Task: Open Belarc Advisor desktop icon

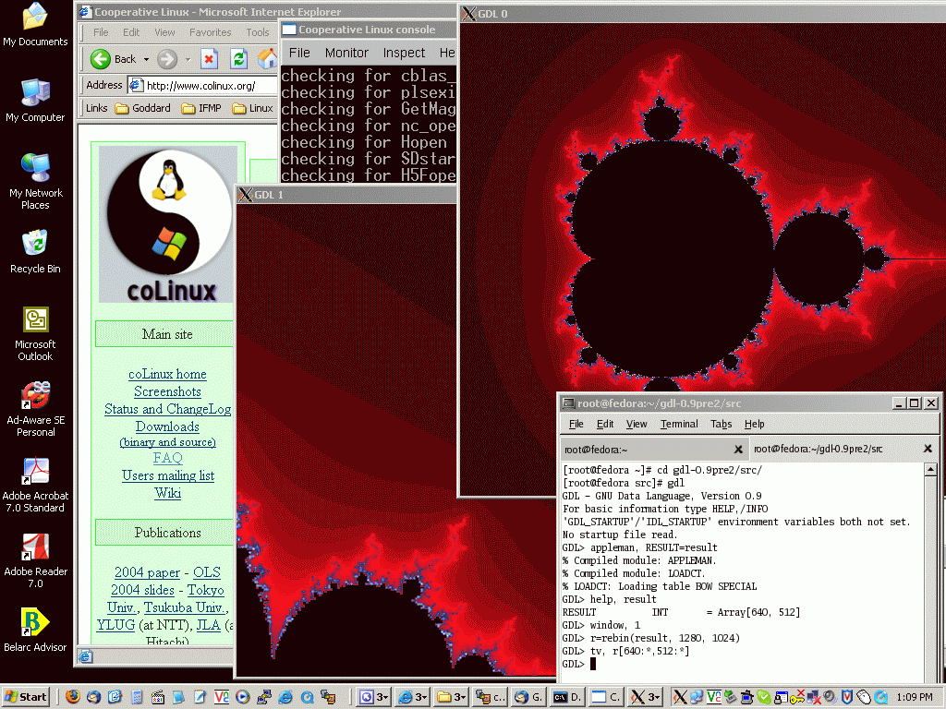Action: tap(35, 623)
